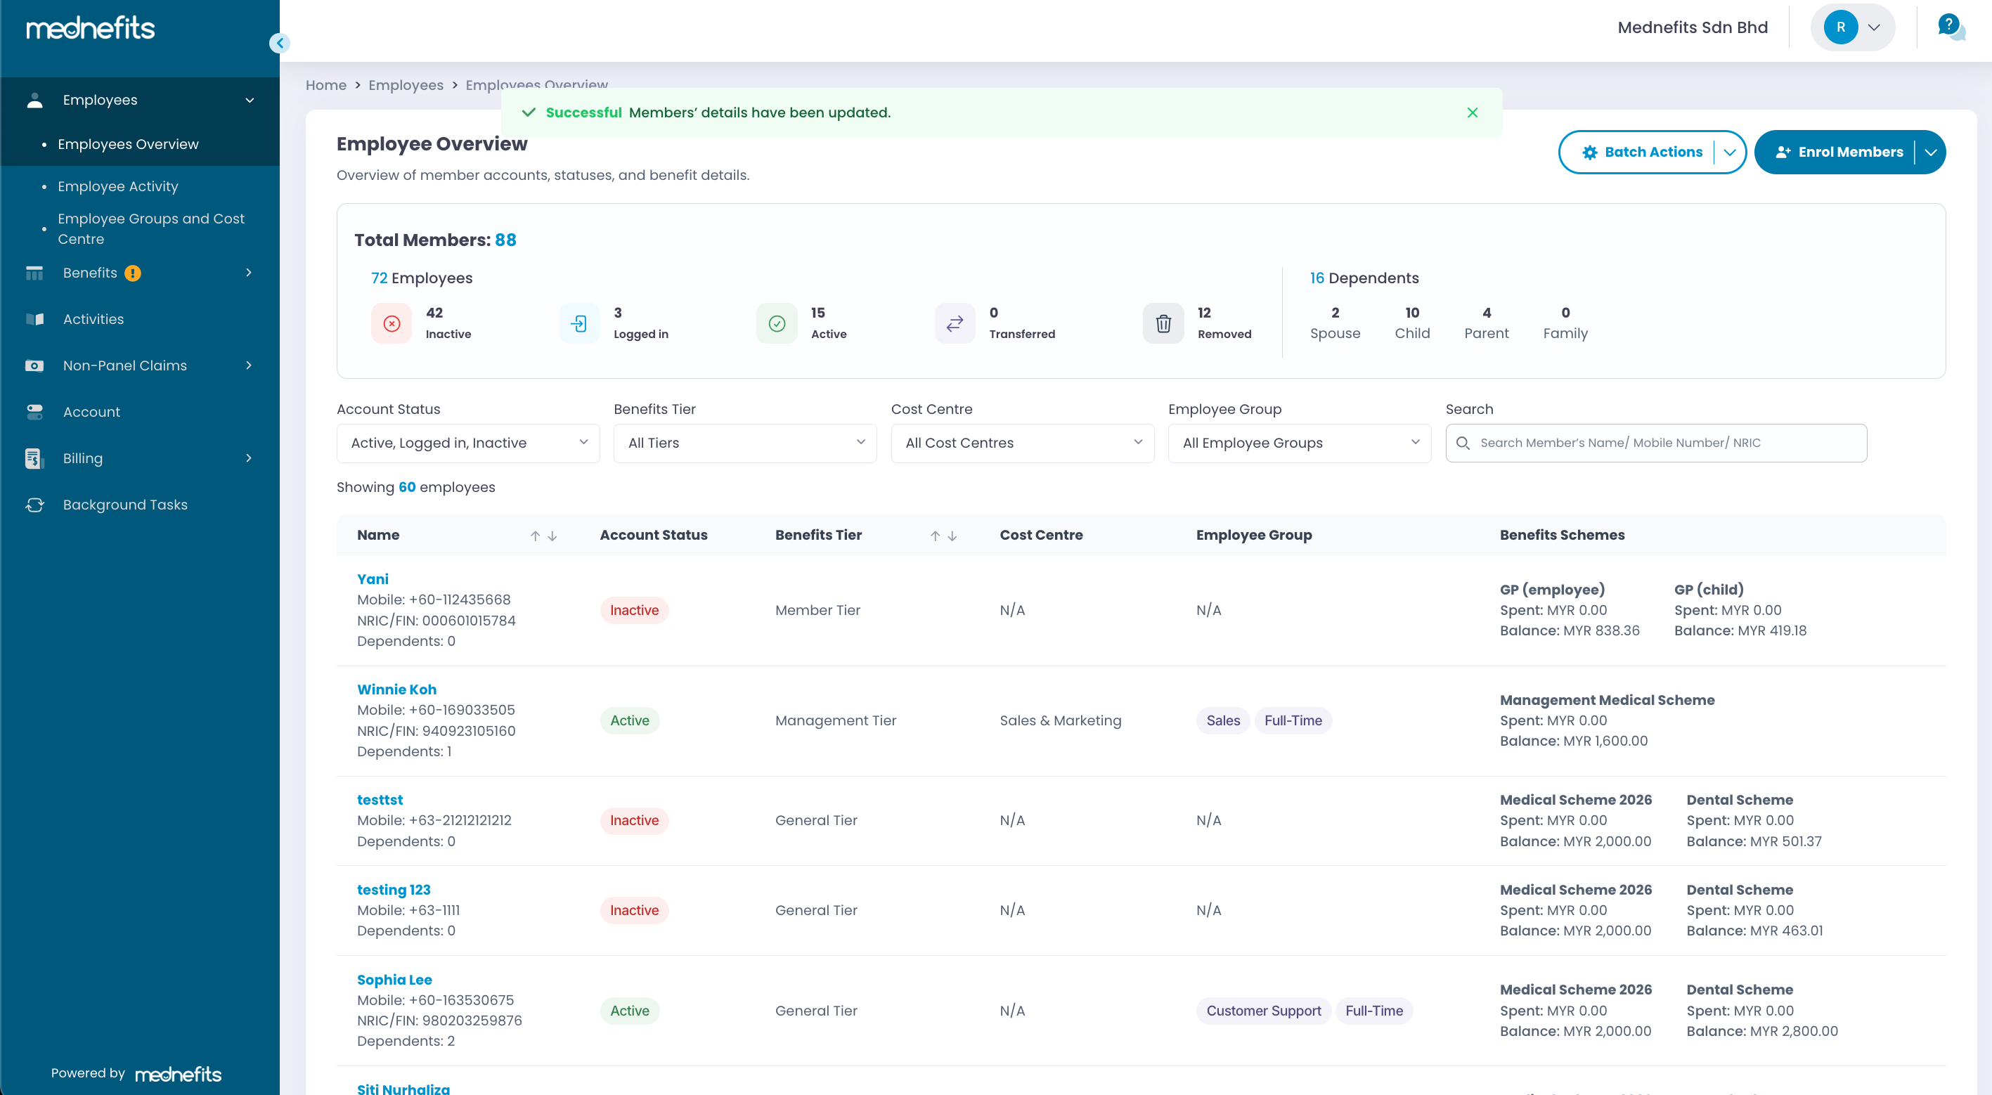Expand the Enrol Members arrow dropdown
1992x1095 pixels.
click(1930, 153)
